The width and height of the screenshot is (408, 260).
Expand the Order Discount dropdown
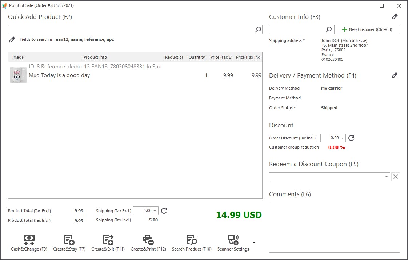click(x=342, y=138)
